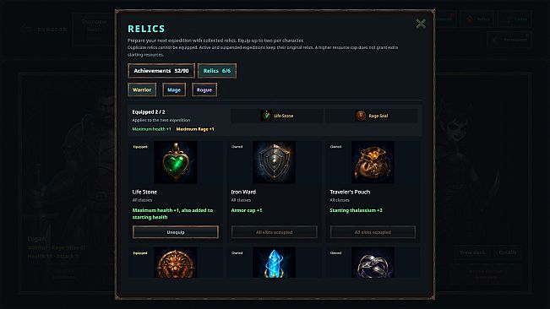Click the Life Stone green heart relic image
Image resolution: width=550 pixels, height=309 pixels.
click(176, 162)
